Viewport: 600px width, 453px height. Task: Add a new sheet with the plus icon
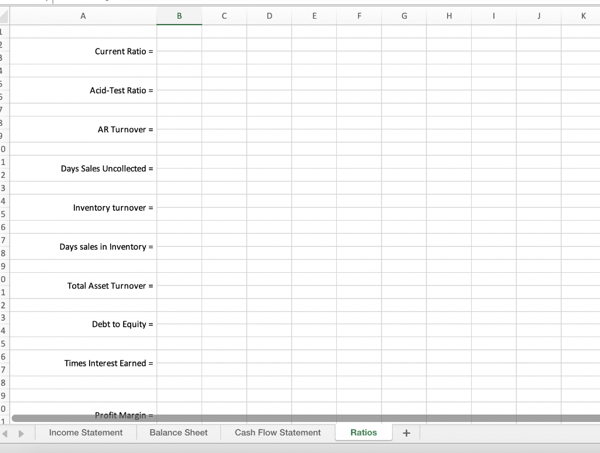pyautogui.click(x=407, y=433)
